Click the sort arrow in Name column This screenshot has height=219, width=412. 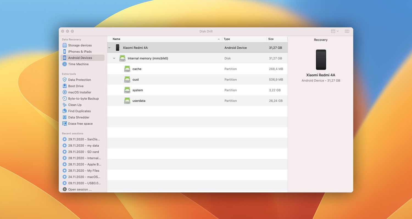pos(219,39)
